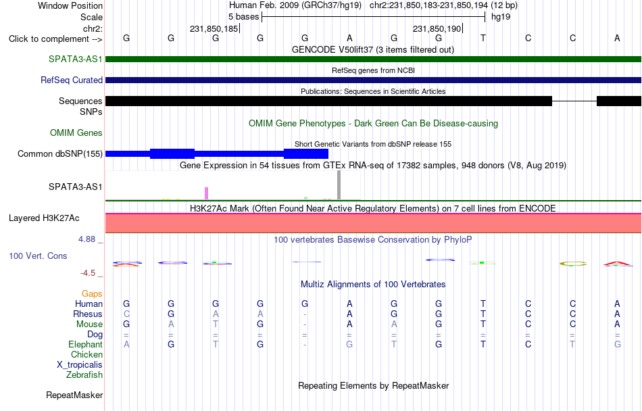Screen dimensions: 642x411
Task: Click the short black Sequences block after the intron line
Action: [618, 101]
